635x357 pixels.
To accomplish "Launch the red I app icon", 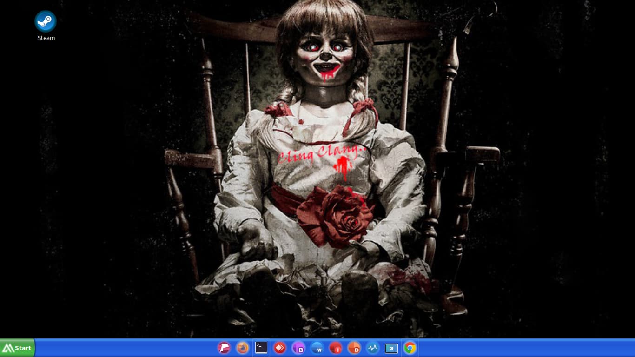I will coord(336,348).
